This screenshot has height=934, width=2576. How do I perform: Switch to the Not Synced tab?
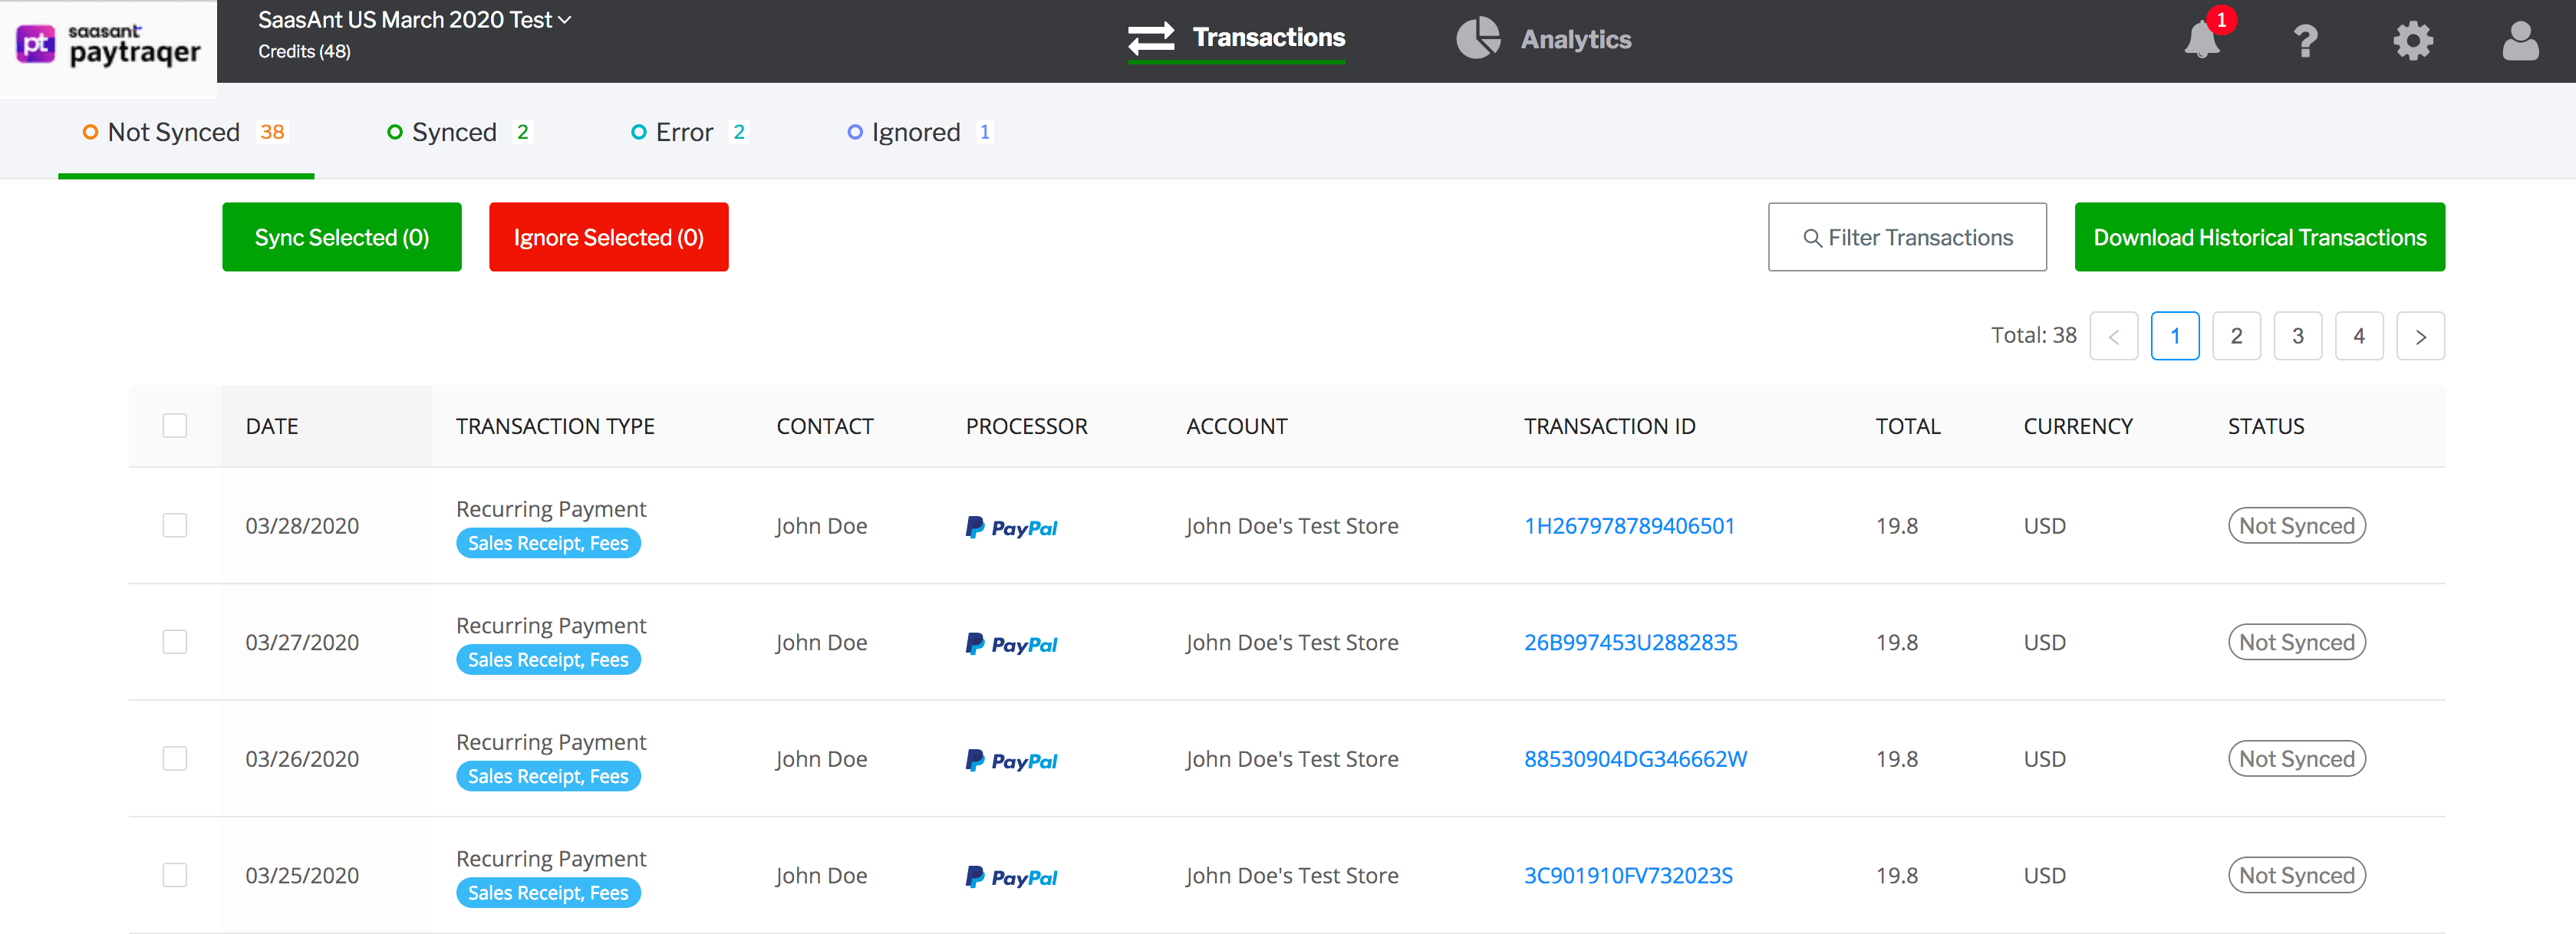coord(186,132)
